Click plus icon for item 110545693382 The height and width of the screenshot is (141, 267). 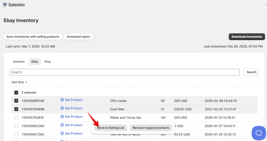click(62, 125)
